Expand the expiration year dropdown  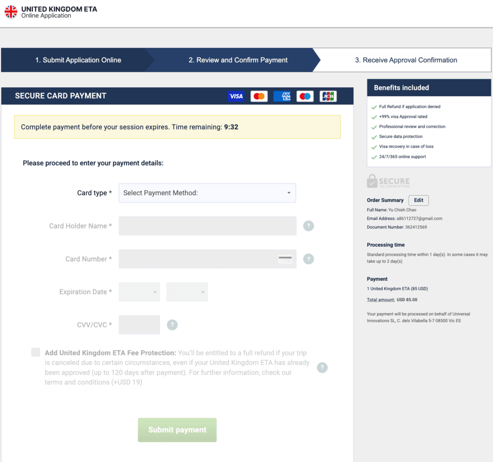(187, 292)
